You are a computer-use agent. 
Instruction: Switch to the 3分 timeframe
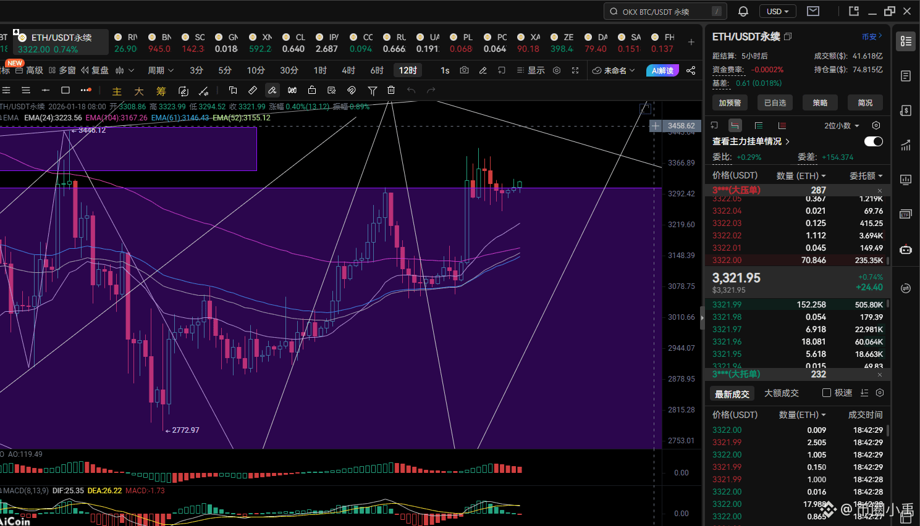click(x=196, y=70)
